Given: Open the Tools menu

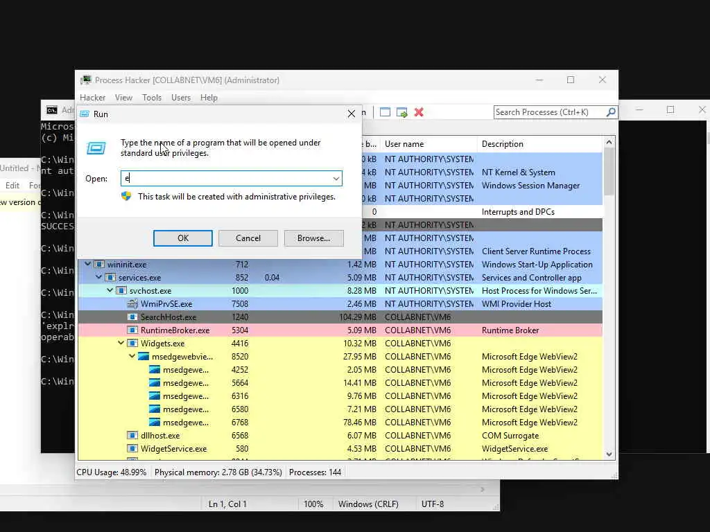Looking at the screenshot, I should pos(152,97).
